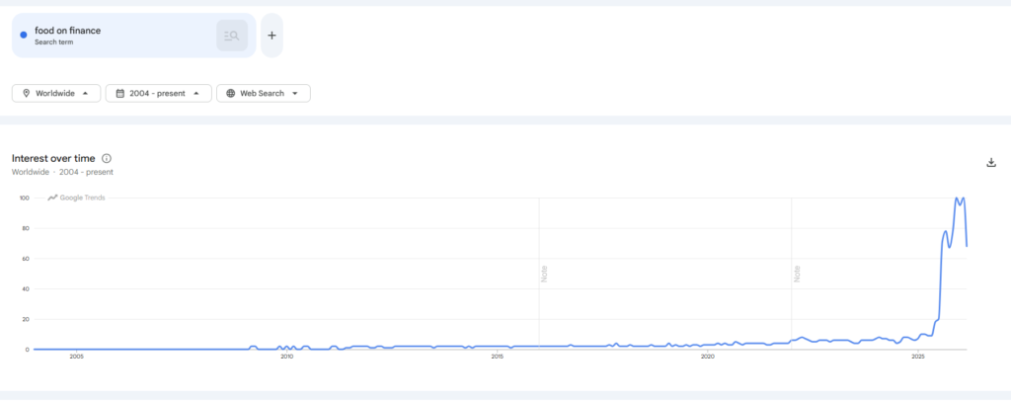Click the 2010 label on the x-axis

(x=286, y=357)
